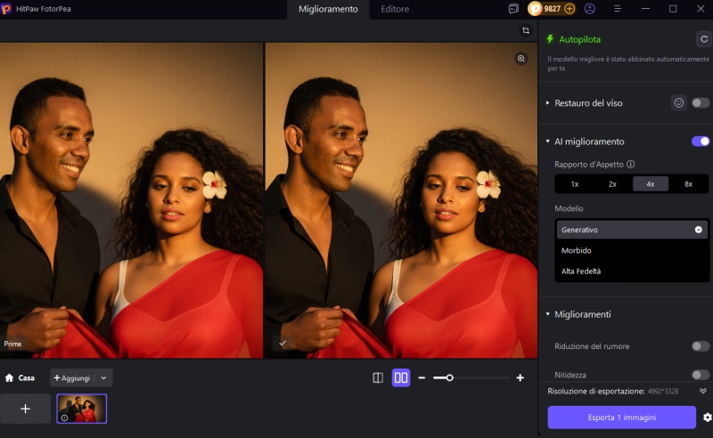
Task: Open the Aggiungi dropdown arrow
Action: (103, 377)
